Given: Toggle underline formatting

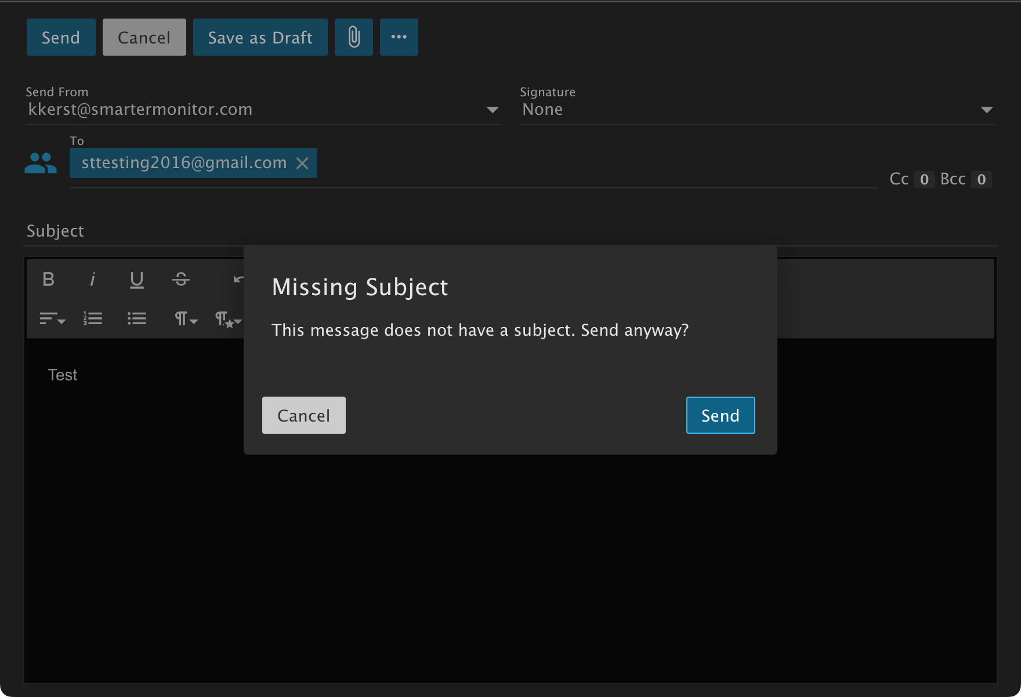Looking at the screenshot, I should 136,279.
